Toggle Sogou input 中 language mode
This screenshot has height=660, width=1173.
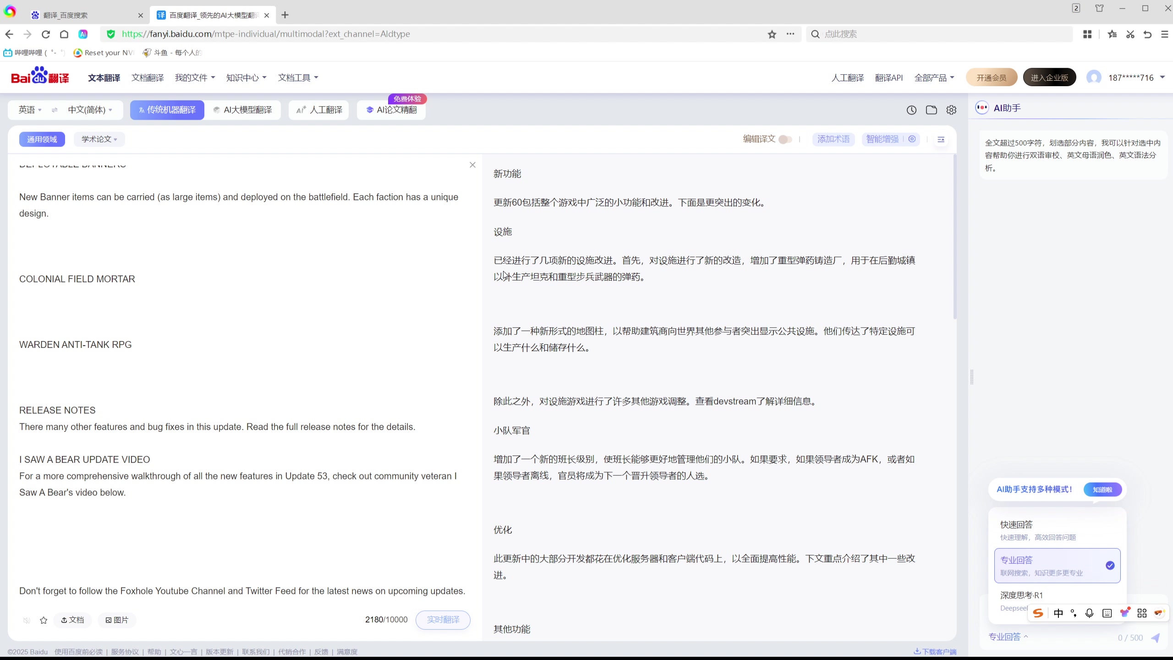[x=1058, y=613]
